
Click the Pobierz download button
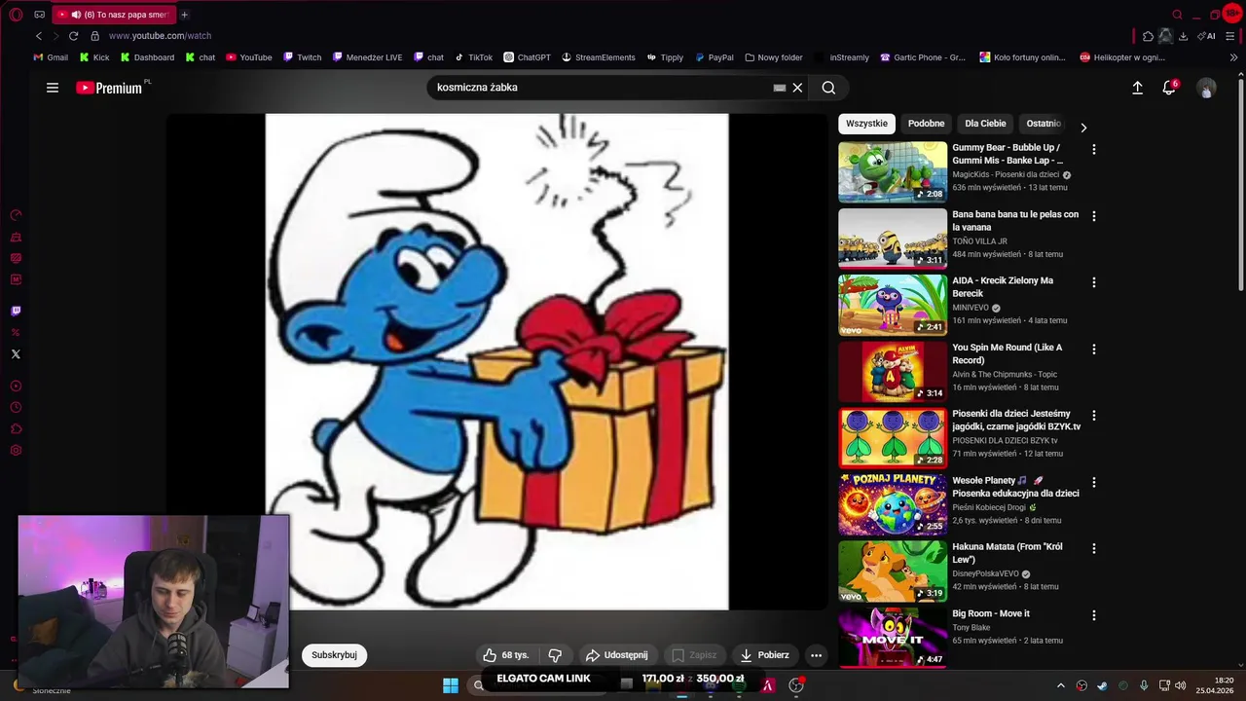click(x=764, y=655)
